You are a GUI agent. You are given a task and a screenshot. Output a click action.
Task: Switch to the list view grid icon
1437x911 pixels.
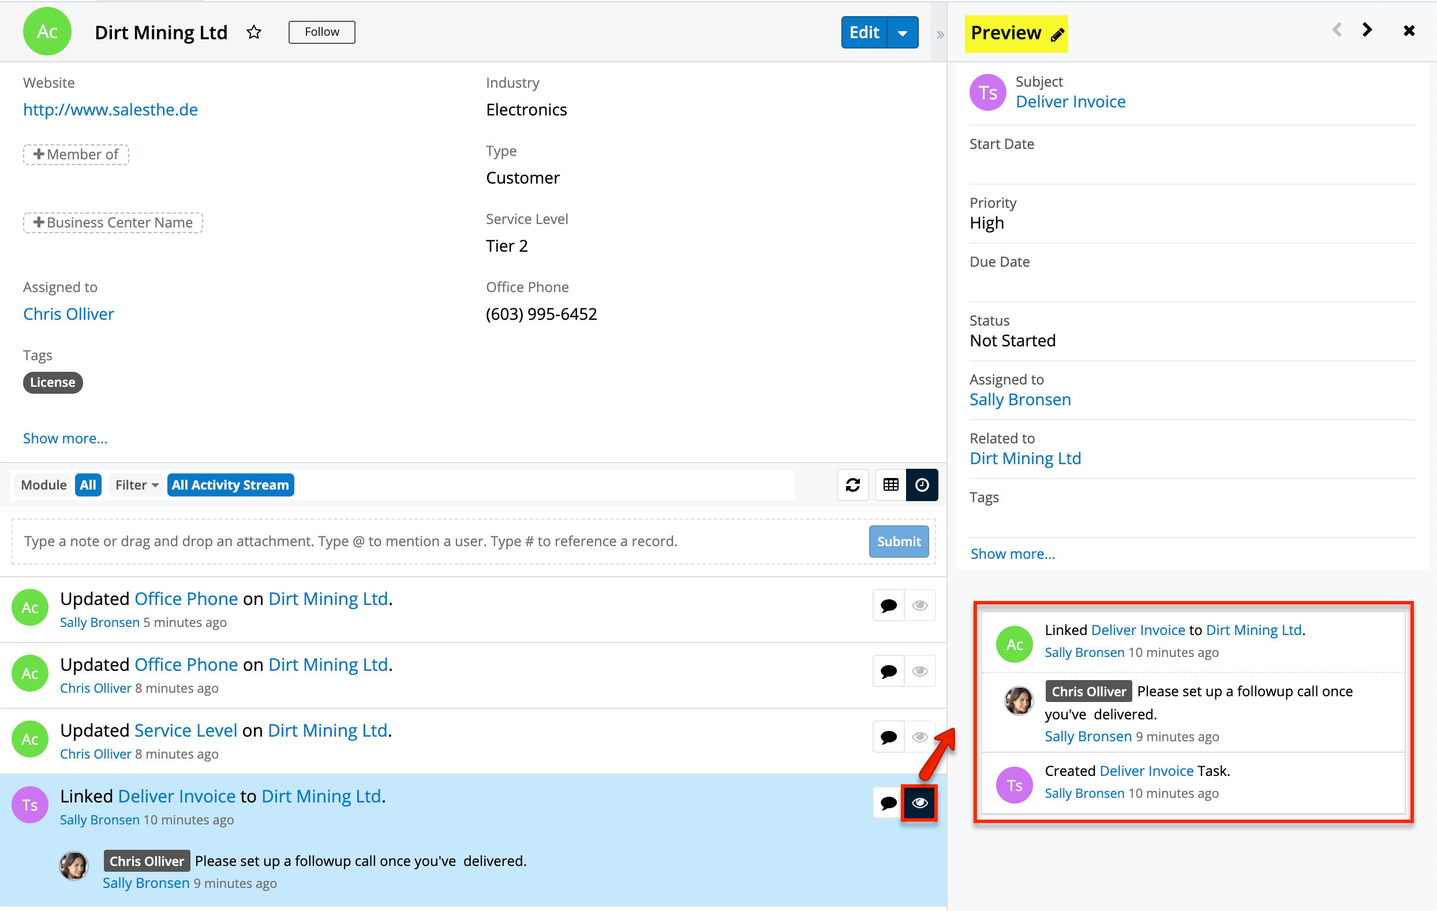click(890, 485)
